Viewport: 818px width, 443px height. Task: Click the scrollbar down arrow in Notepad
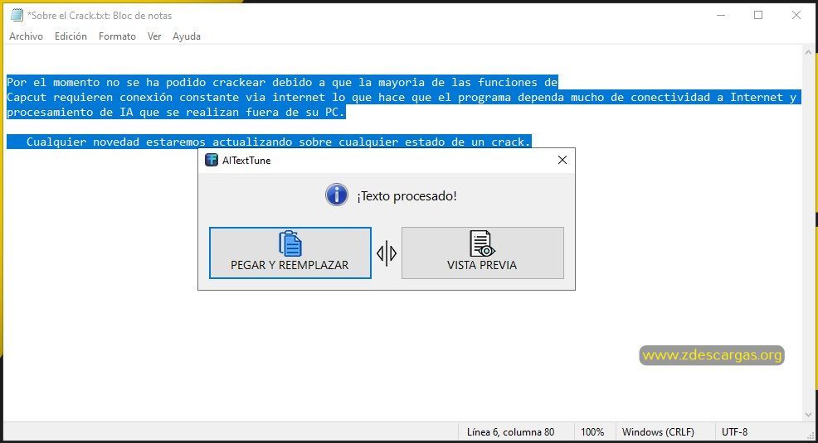[809, 415]
